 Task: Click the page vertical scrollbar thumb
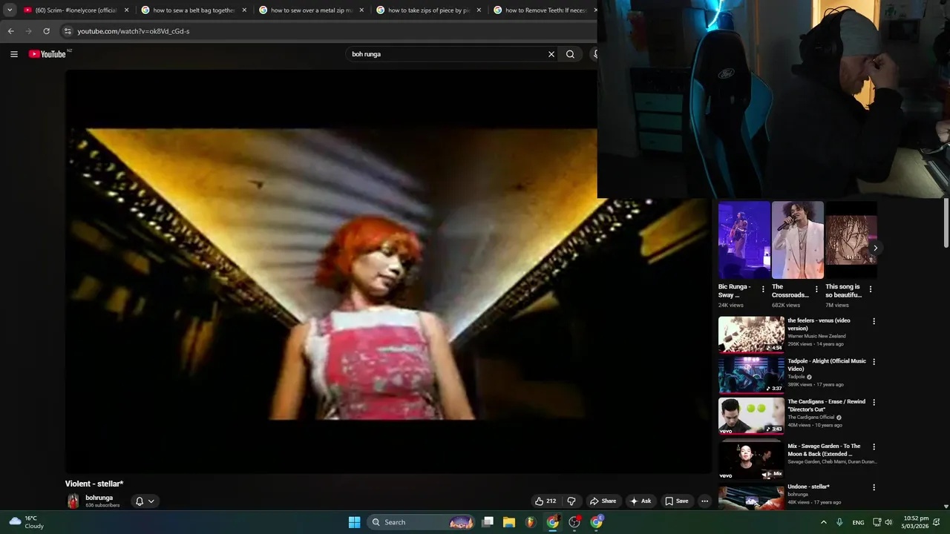point(946,222)
